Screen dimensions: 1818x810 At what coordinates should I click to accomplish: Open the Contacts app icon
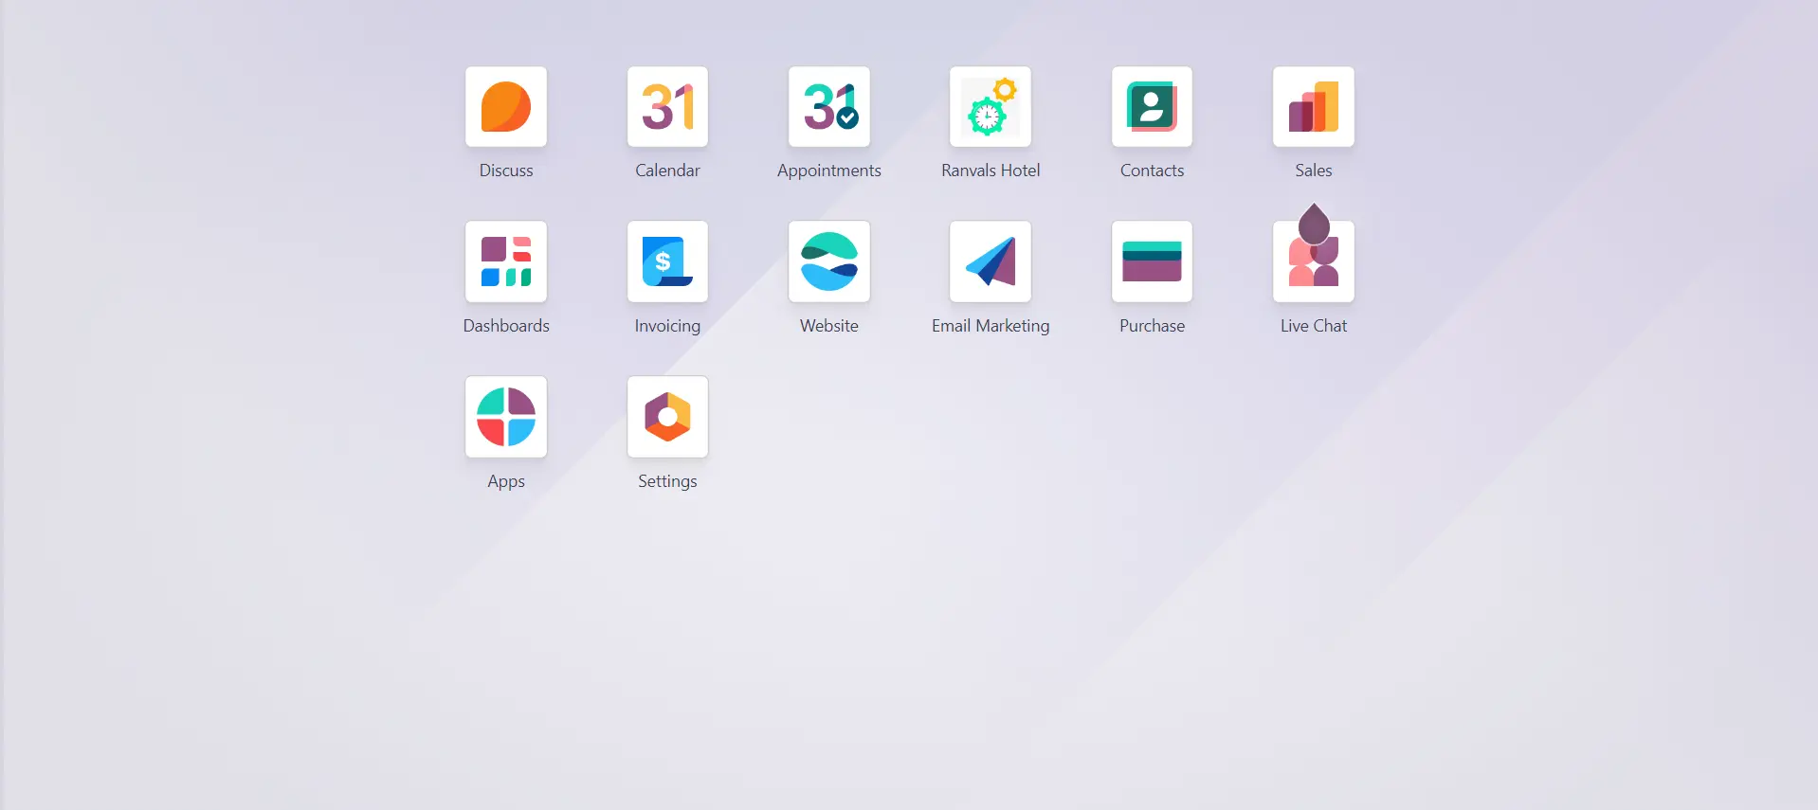pos(1152,107)
